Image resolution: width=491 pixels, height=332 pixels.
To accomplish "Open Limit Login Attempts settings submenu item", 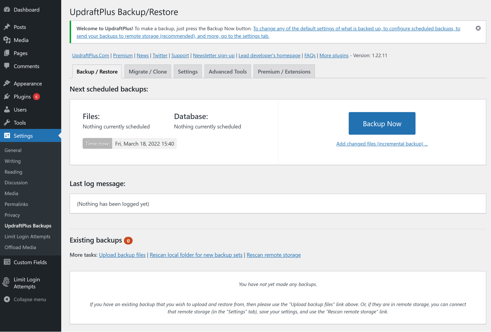I will 27,237.
